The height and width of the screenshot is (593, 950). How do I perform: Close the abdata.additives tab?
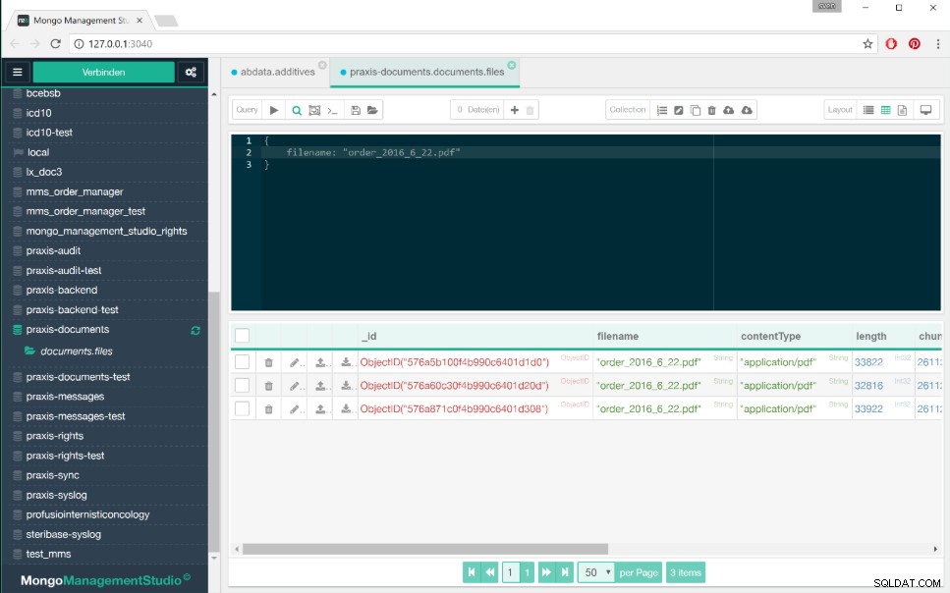pos(322,65)
